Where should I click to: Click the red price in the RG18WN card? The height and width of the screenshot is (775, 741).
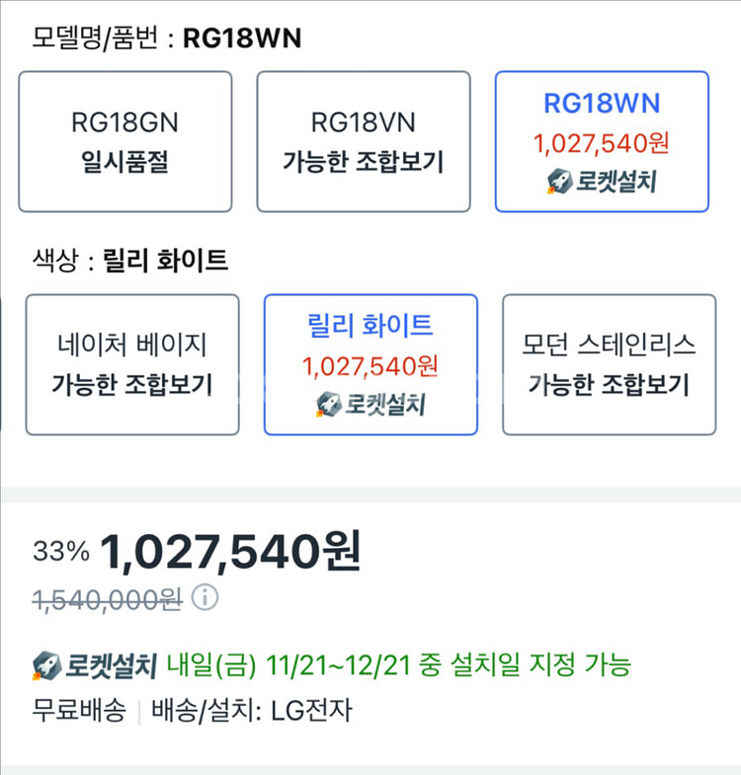coord(601,143)
